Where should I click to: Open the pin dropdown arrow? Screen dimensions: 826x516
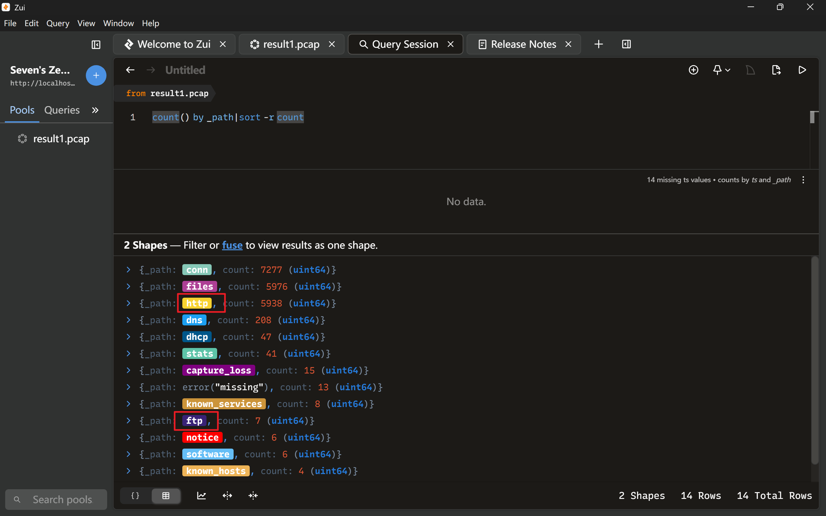click(x=727, y=70)
